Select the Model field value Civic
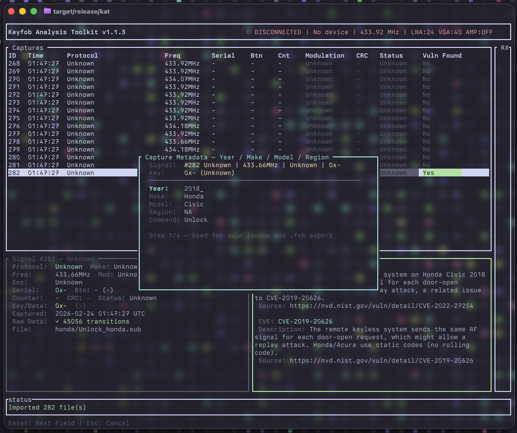This screenshot has width=517, height=433. (x=194, y=204)
